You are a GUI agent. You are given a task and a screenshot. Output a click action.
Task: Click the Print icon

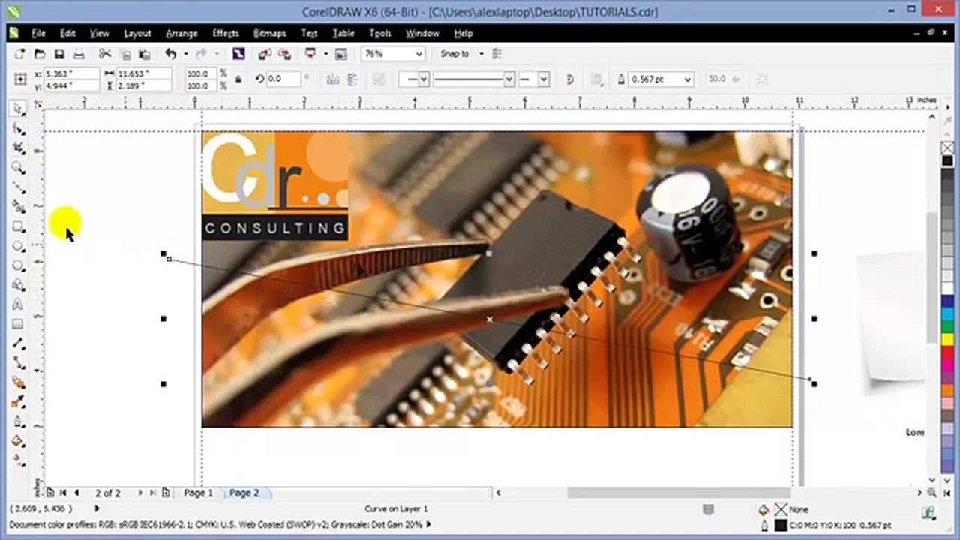79,54
